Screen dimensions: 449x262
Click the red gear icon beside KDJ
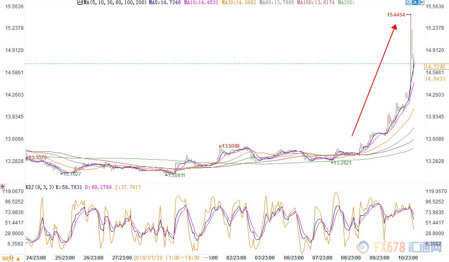point(2,187)
